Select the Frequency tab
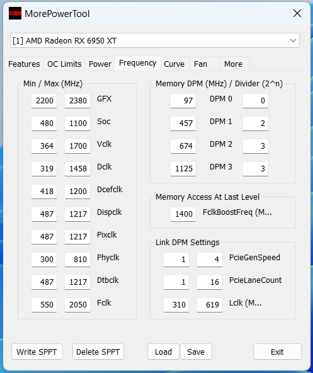 137,63
